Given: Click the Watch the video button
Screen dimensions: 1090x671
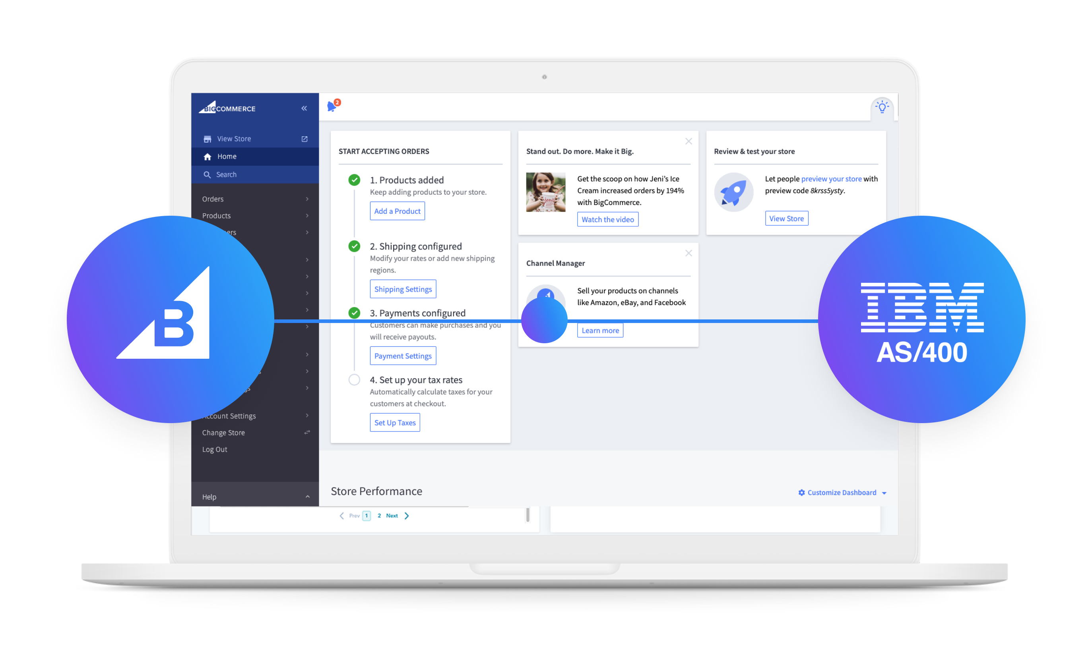Looking at the screenshot, I should pos(608,219).
